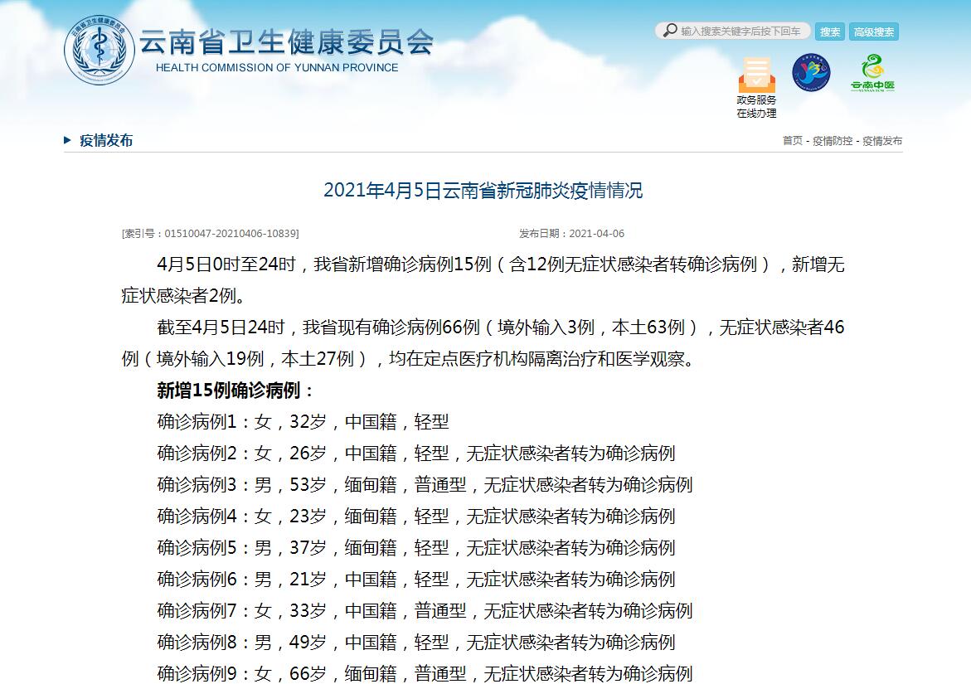Click the 确诊病例1 line, 32岁 female
The height and width of the screenshot is (684, 971).
pos(303,422)
